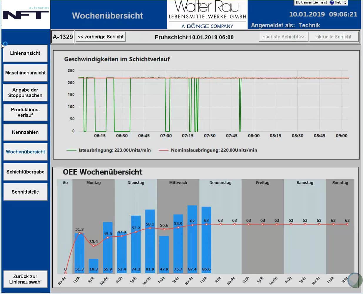The width and height of the screenshot is (363, 294).
Task: Click the blue Help question icon
Action: point(332,2)
